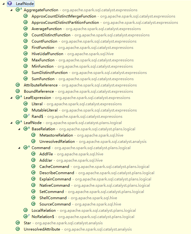Click class icon next to MinFunction
191x234 pixels.
tap(25, 66)
